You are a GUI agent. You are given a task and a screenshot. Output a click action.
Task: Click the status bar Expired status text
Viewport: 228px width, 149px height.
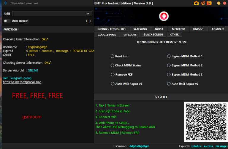(x=204, y=146)
